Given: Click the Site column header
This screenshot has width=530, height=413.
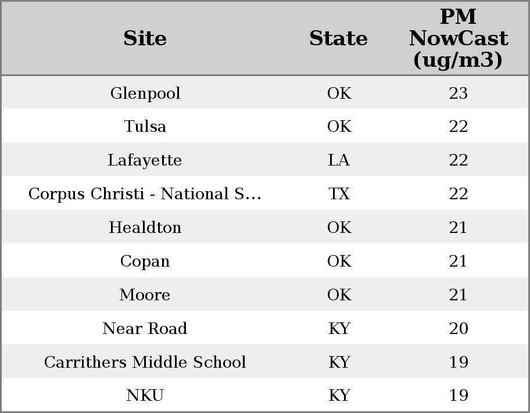Looking at the screenshot, I should click(145, 38).
